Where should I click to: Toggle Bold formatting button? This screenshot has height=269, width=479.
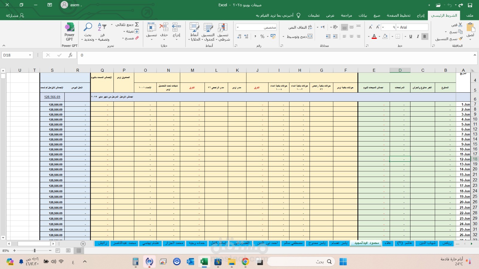click(425, 36)
